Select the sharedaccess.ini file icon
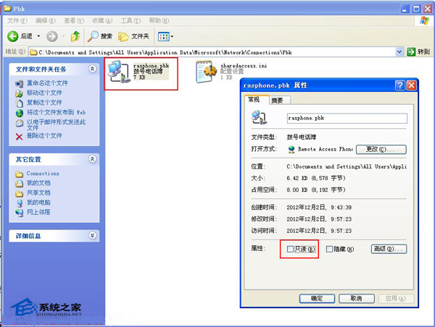 click(x=206, y=72)
